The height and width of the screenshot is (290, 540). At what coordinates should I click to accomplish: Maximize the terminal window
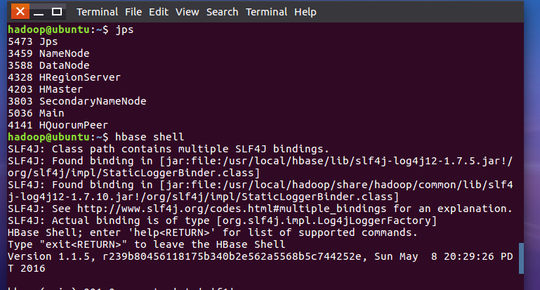pyautogui.click(x=57, y=12)
